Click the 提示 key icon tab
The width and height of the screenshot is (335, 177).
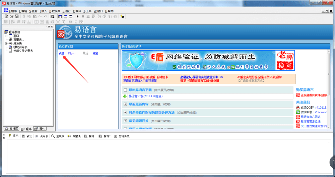click(x=10, y=136)
